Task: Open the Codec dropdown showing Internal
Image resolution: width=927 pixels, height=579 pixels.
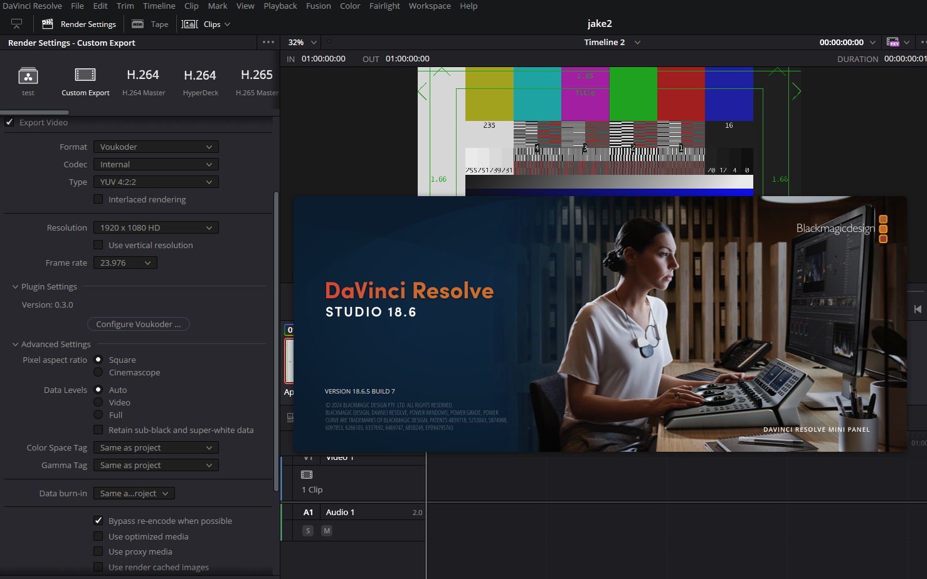Action: pos(156,164)
